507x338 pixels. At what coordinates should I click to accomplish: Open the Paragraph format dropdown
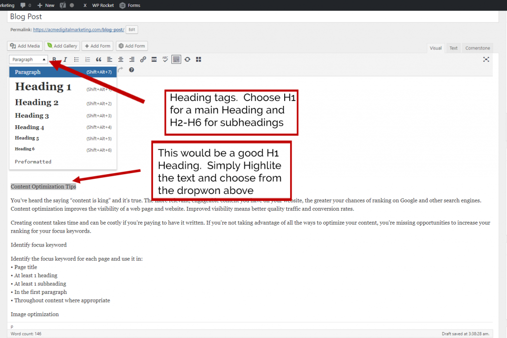(29, 59)
